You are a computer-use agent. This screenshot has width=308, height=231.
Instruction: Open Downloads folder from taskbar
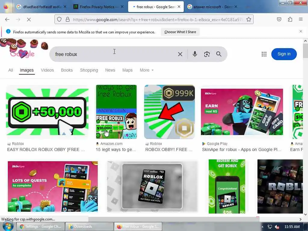pos(89,226)
